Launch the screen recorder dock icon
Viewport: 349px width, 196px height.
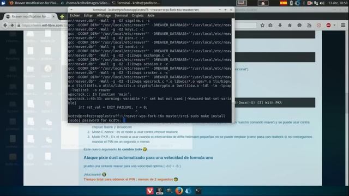pyautogui.click(x=160, y=191)
